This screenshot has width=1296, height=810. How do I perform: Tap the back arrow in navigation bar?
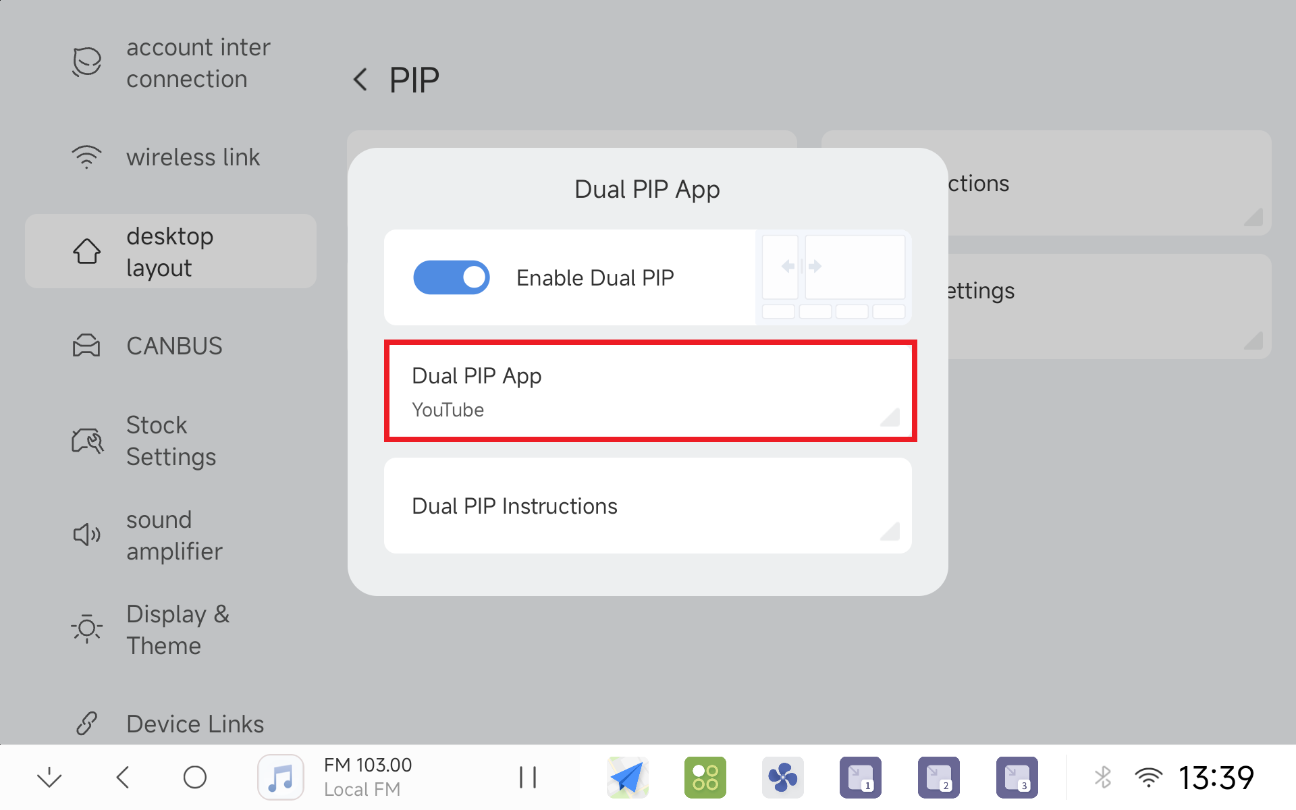(x=122, y=778)
